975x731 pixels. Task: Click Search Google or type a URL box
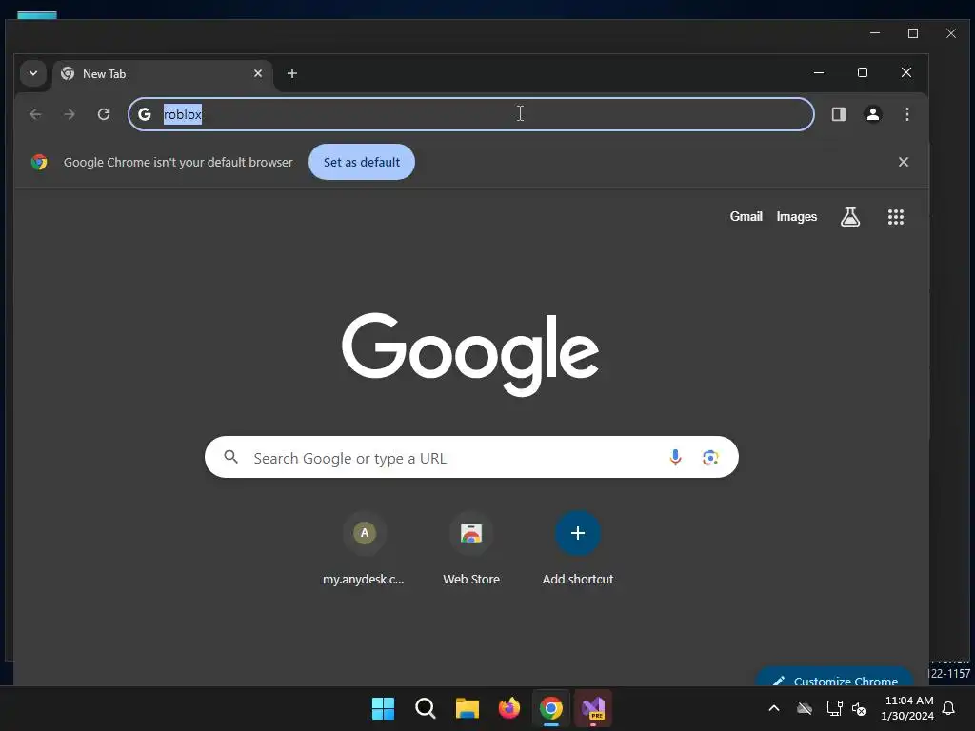471,458
